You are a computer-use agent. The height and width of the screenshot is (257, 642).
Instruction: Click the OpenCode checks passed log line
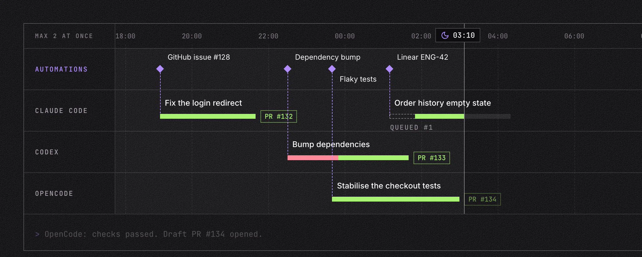pos(149,234)
